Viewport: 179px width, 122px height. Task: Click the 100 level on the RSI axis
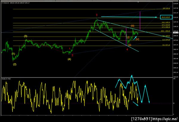174,79
